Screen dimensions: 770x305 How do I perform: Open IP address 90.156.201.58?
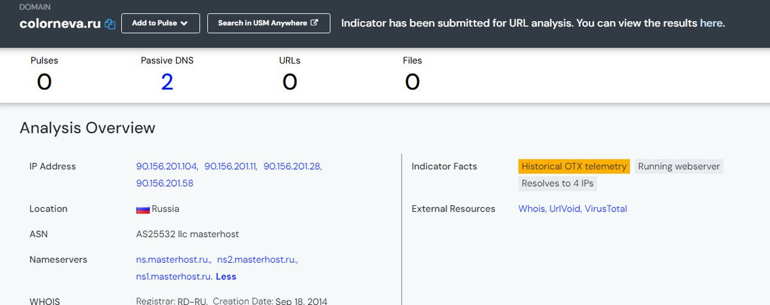pos(164,183)
